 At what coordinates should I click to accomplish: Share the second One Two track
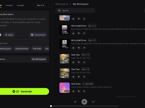tap(84, 77)
